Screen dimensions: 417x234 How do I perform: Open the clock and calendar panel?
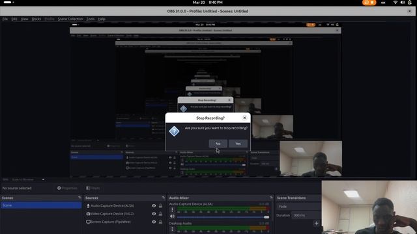[x=208, y=3]
